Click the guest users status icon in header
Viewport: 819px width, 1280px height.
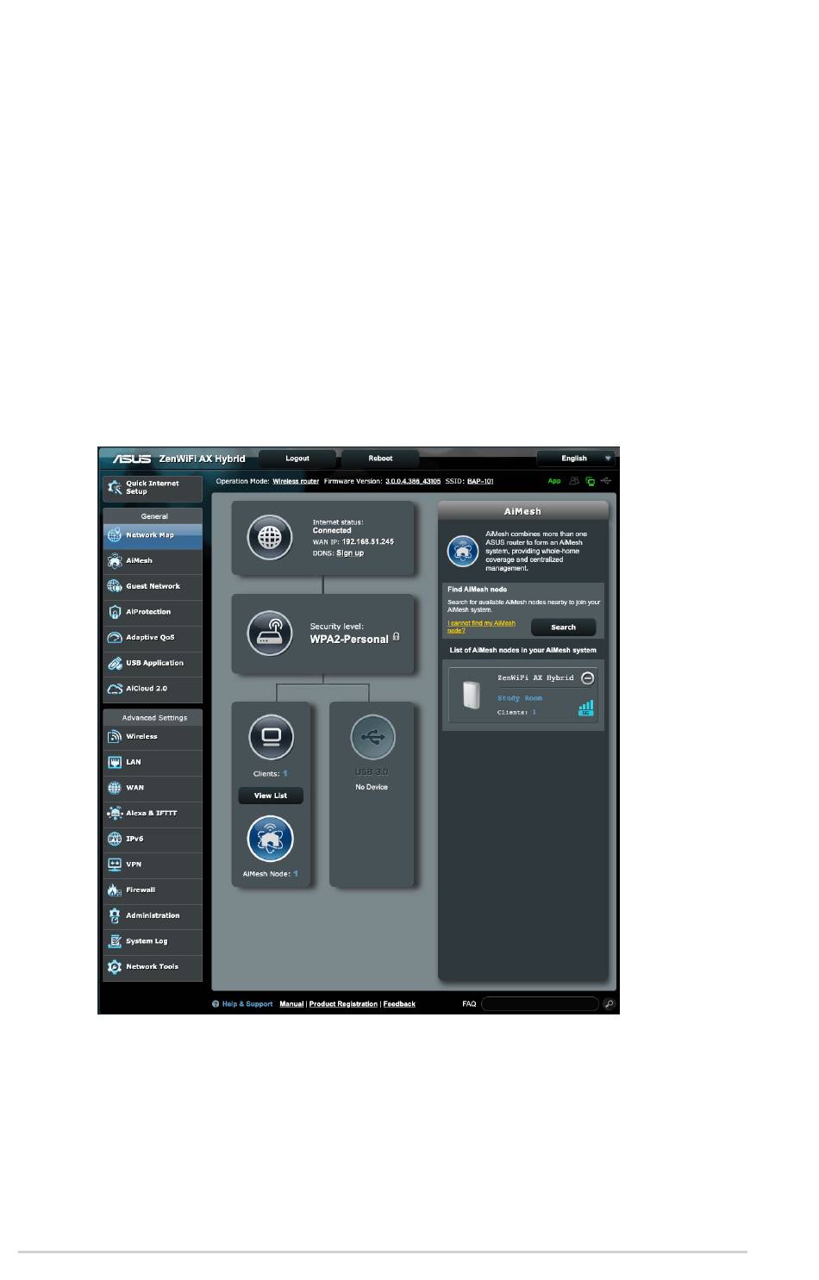tap(574, 481)
